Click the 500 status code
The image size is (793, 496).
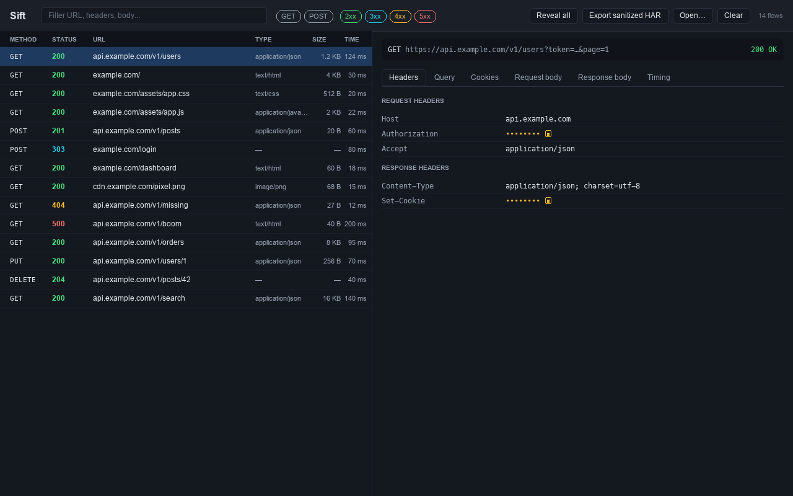point(58,224)
